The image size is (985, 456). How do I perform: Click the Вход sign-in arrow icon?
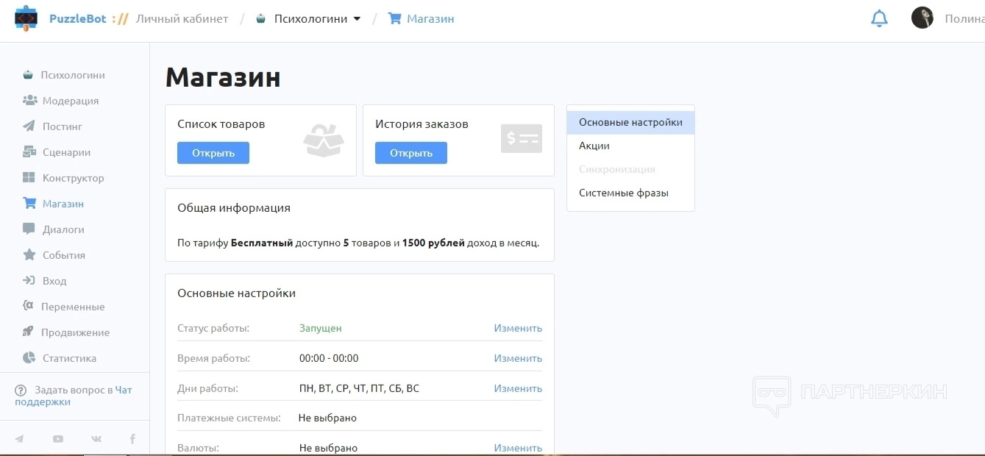(29, 280)
